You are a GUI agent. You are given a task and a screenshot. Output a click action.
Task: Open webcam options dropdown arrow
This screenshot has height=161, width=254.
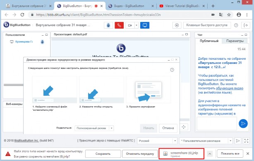(137, 25)
